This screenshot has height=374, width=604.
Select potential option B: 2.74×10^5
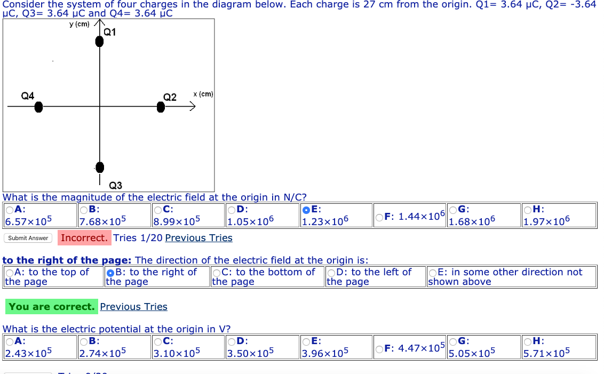(84, 342)
